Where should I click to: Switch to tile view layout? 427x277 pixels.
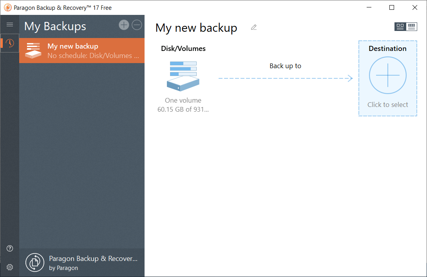400,27
